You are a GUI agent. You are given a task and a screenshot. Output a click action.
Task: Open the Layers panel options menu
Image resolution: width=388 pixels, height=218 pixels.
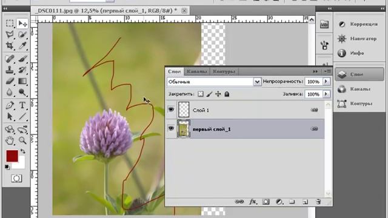coord(327,71)
